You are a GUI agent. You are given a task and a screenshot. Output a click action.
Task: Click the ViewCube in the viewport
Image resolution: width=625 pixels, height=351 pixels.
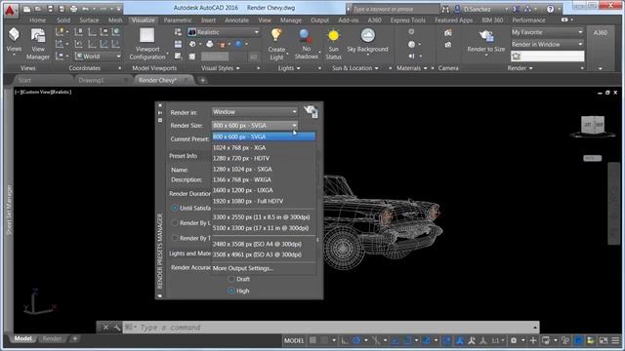(593, 126)
